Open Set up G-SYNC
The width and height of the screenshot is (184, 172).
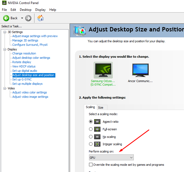22,79
